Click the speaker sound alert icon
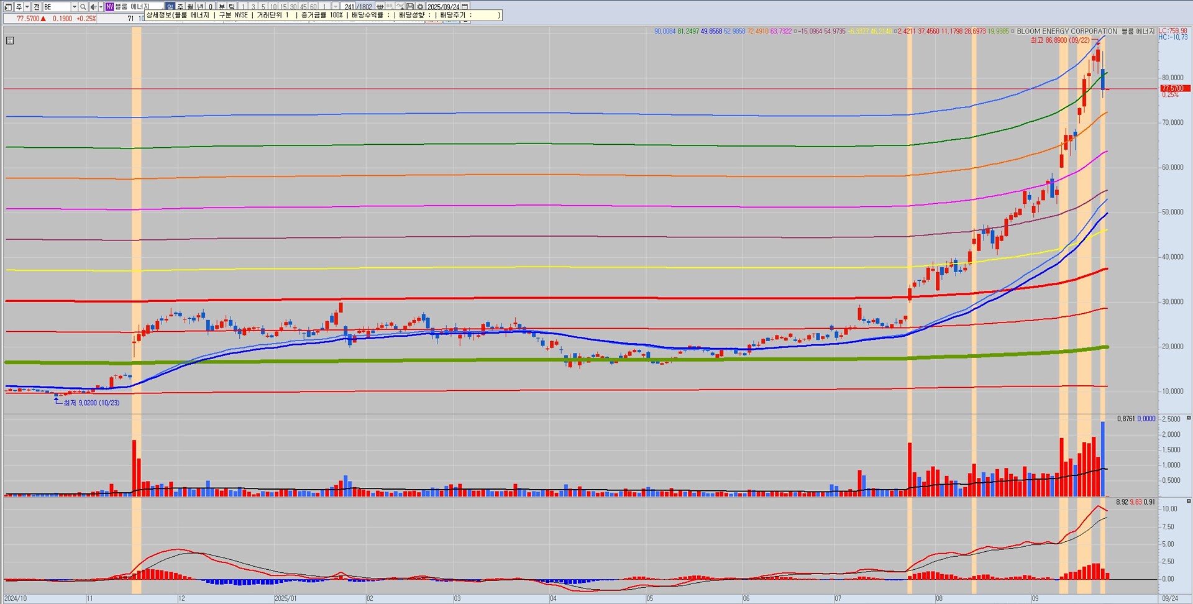Viewport: 1193px width, 604px height. pyautogui.click(x=93, y=7)
